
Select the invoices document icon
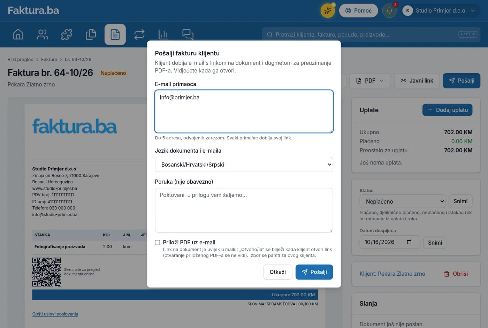115,35
